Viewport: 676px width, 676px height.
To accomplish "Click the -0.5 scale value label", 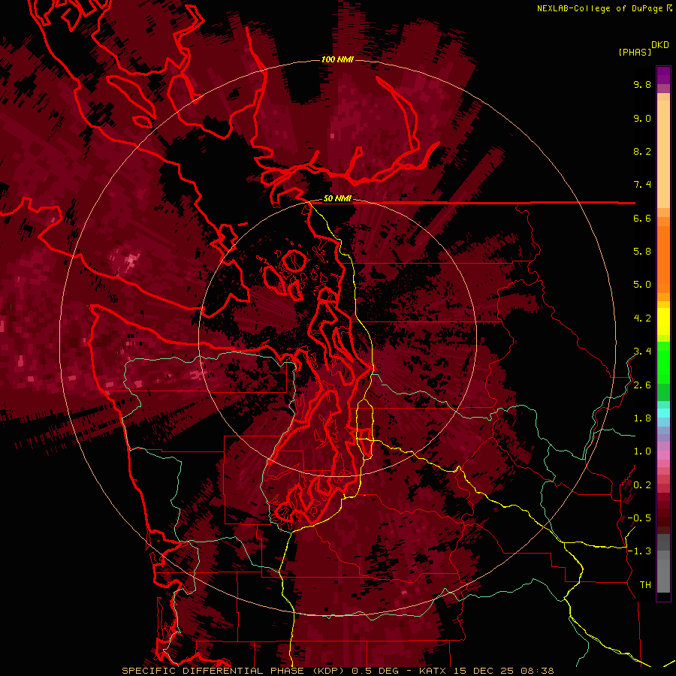I will [x=639, y=518].
